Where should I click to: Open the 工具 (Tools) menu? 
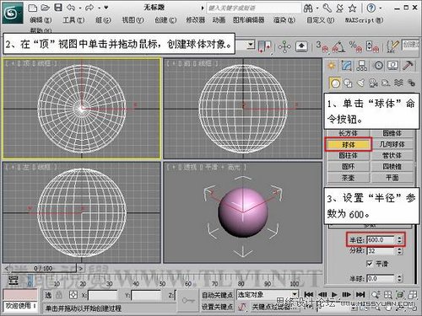(x=73, y=20)
